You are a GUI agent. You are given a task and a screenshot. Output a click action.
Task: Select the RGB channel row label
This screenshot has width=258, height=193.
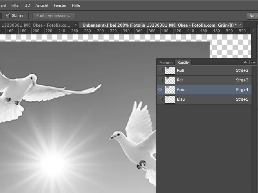pyautogui.click(x=181, y=70)
